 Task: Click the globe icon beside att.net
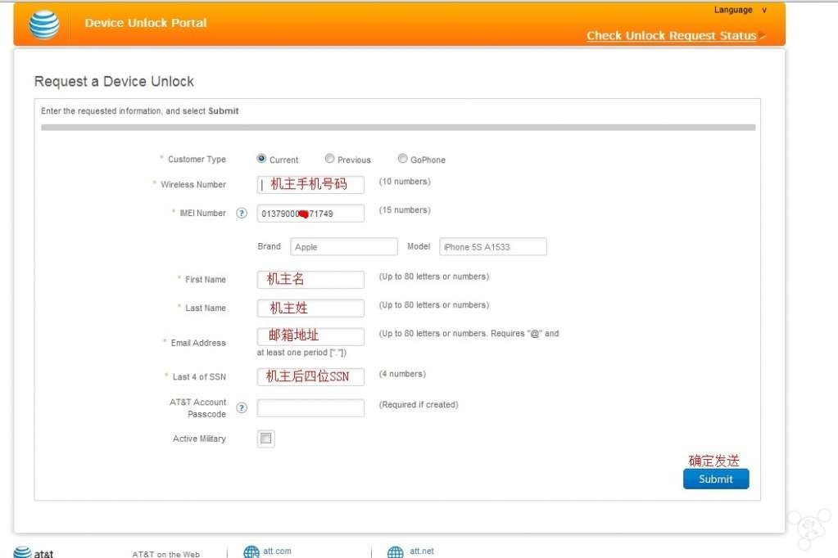396,550
